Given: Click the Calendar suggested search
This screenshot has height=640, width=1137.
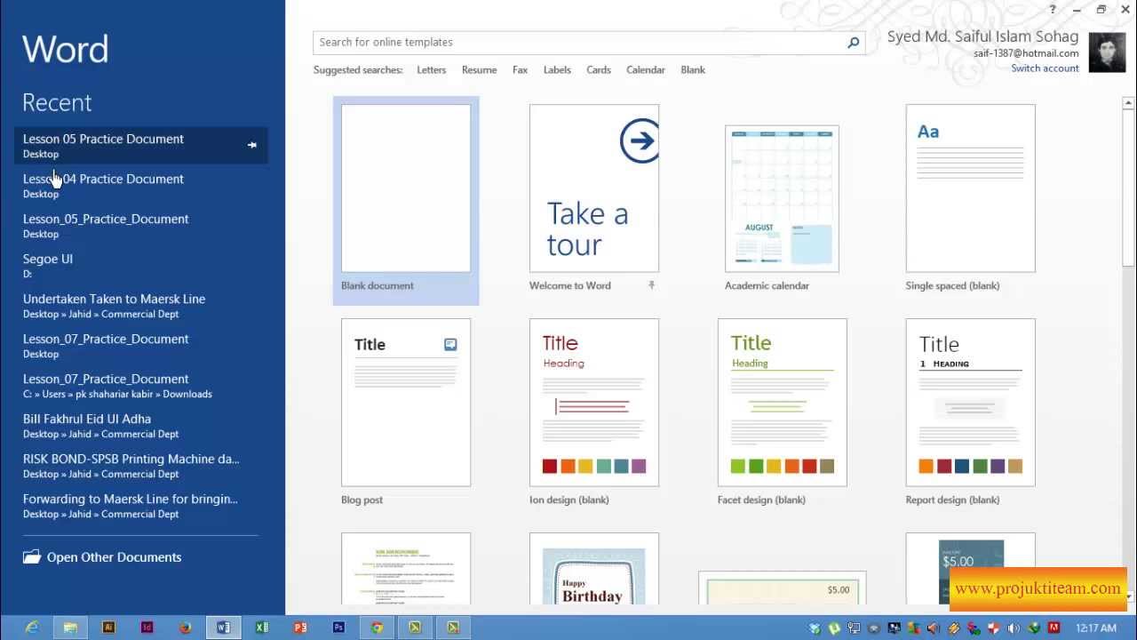Looking at the screenshot, I should click(x=645, y=70).
